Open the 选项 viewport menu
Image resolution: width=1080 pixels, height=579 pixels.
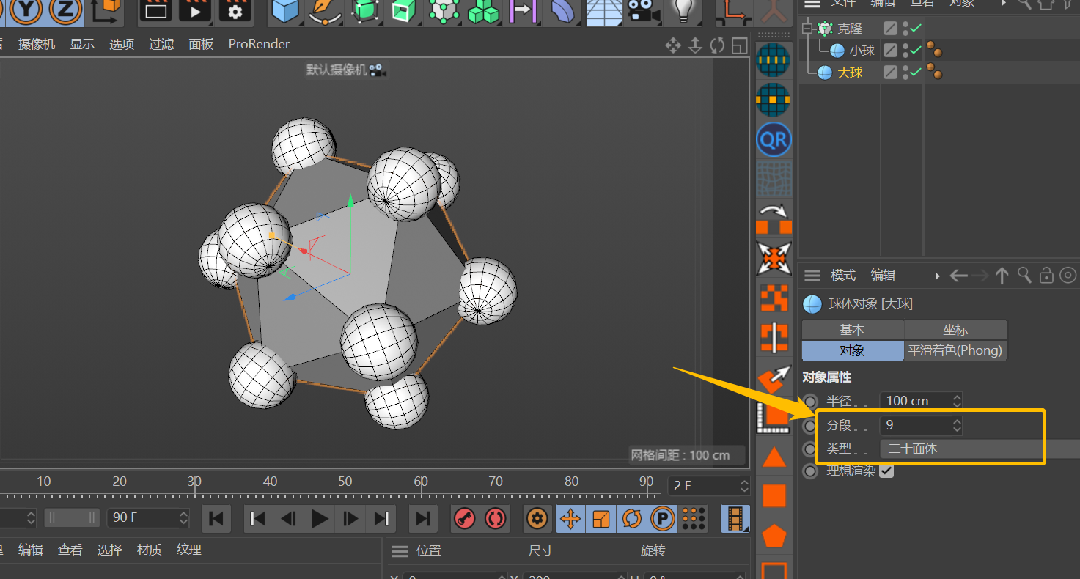pos(122,44)
